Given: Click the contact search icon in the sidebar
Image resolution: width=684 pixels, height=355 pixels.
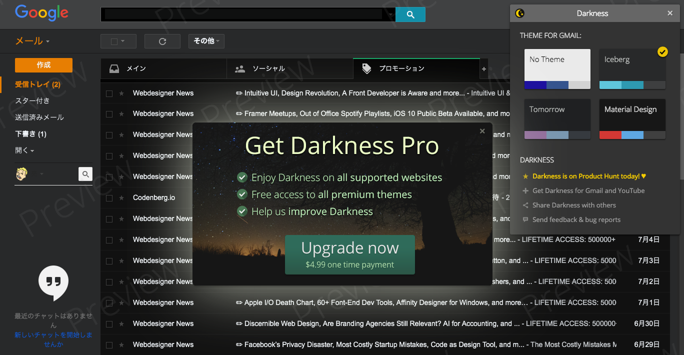Looking at the screenshot, I should [85, 174].
